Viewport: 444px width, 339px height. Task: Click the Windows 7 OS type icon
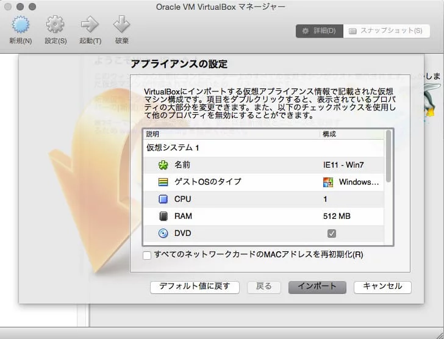click(x=328, y=182)
